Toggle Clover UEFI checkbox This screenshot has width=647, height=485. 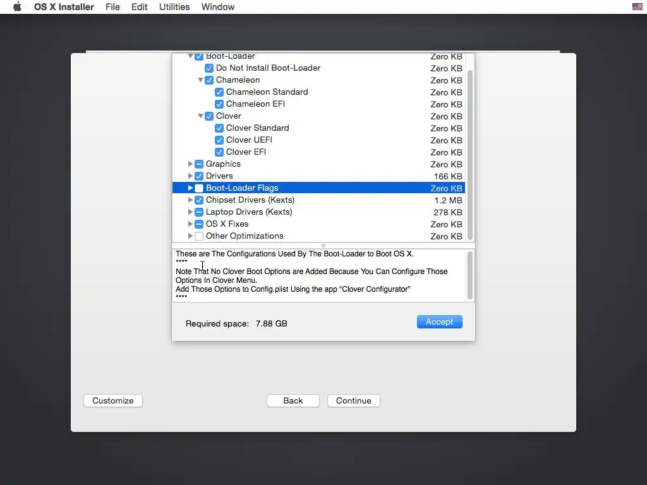pos(219,140)
